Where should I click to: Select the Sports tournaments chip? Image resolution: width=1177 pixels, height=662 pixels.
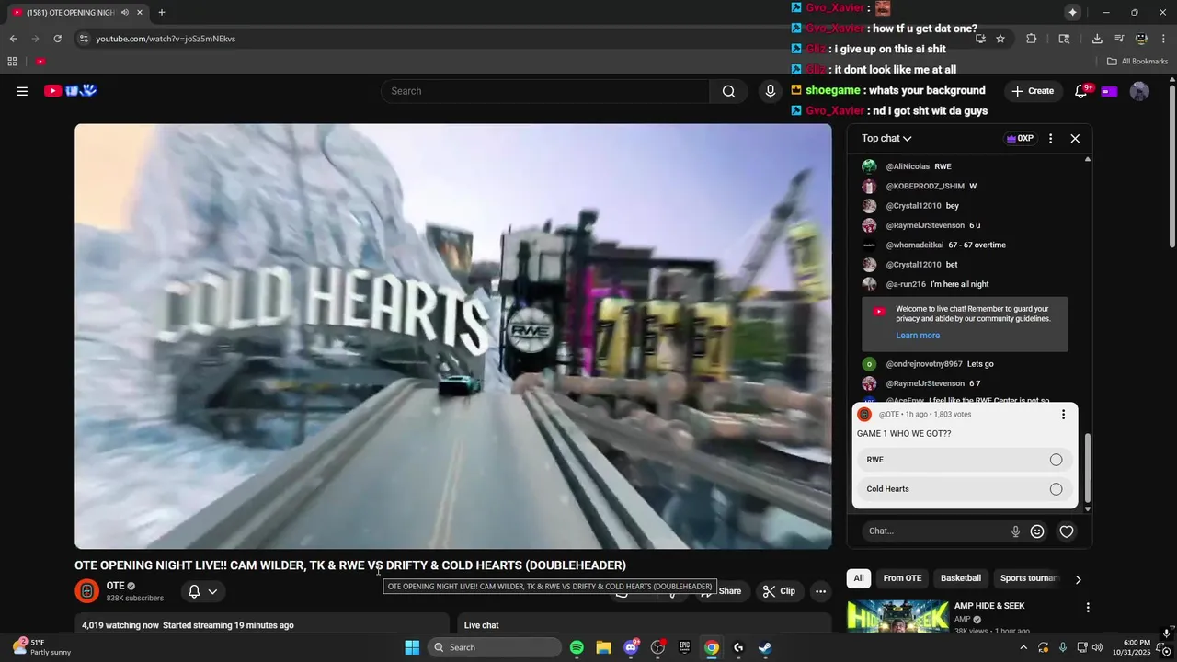coord(1028,578)
